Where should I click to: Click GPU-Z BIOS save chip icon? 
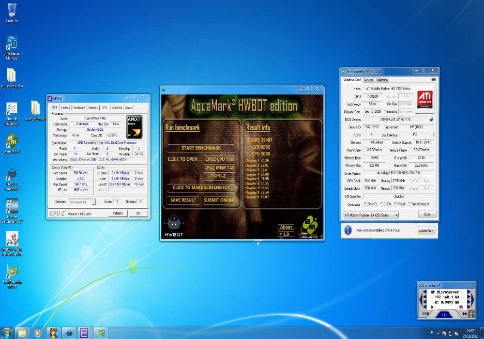(x=431, y=119)
